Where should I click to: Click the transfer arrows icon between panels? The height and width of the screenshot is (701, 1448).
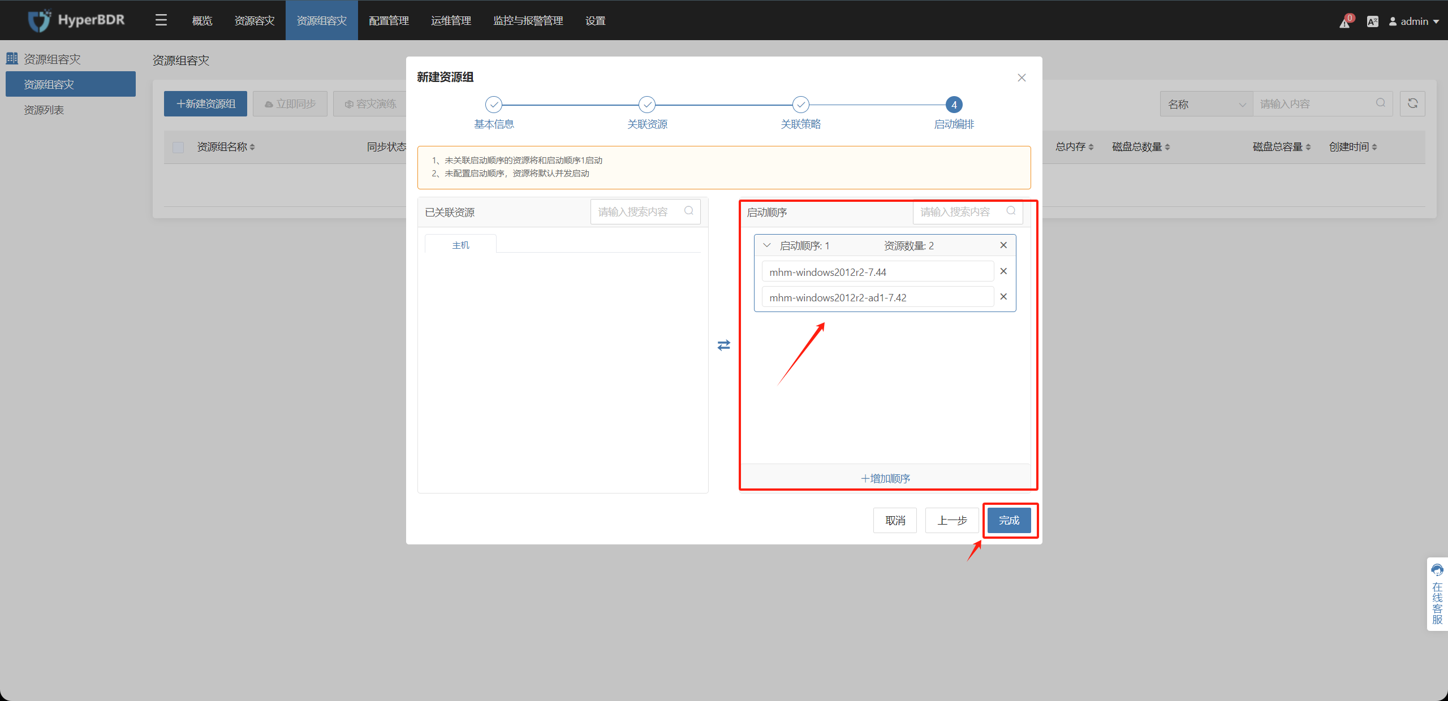click(723, 345)
